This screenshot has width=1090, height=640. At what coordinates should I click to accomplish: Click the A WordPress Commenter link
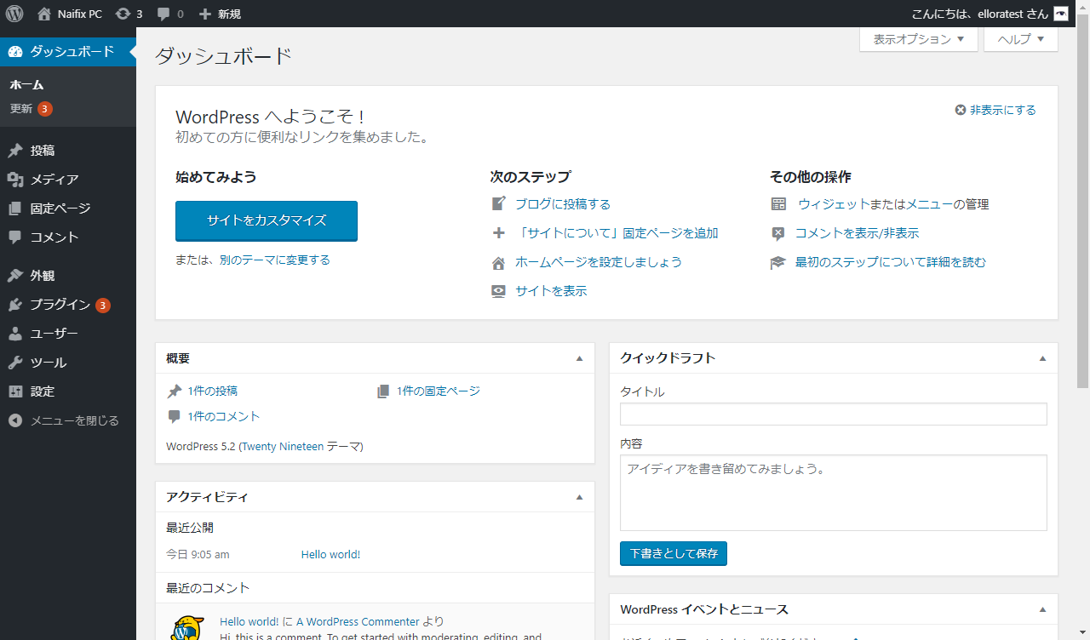[x=358, y=622]
